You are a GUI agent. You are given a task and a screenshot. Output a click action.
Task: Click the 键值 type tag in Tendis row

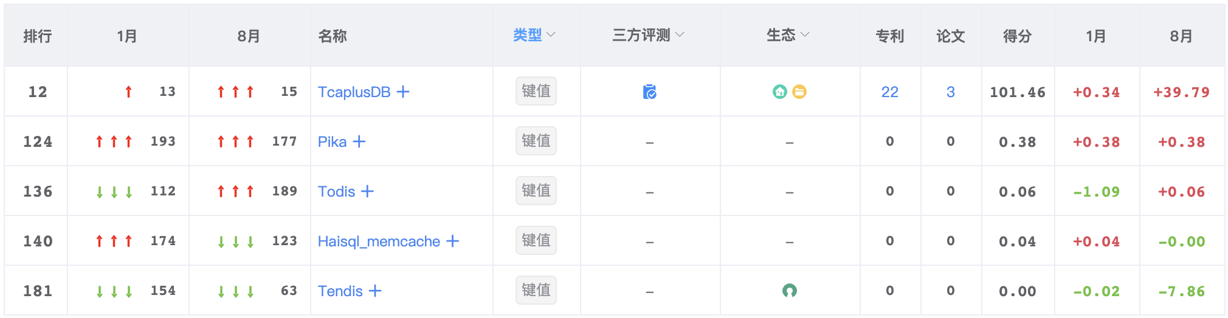click(x=536, y=290)
